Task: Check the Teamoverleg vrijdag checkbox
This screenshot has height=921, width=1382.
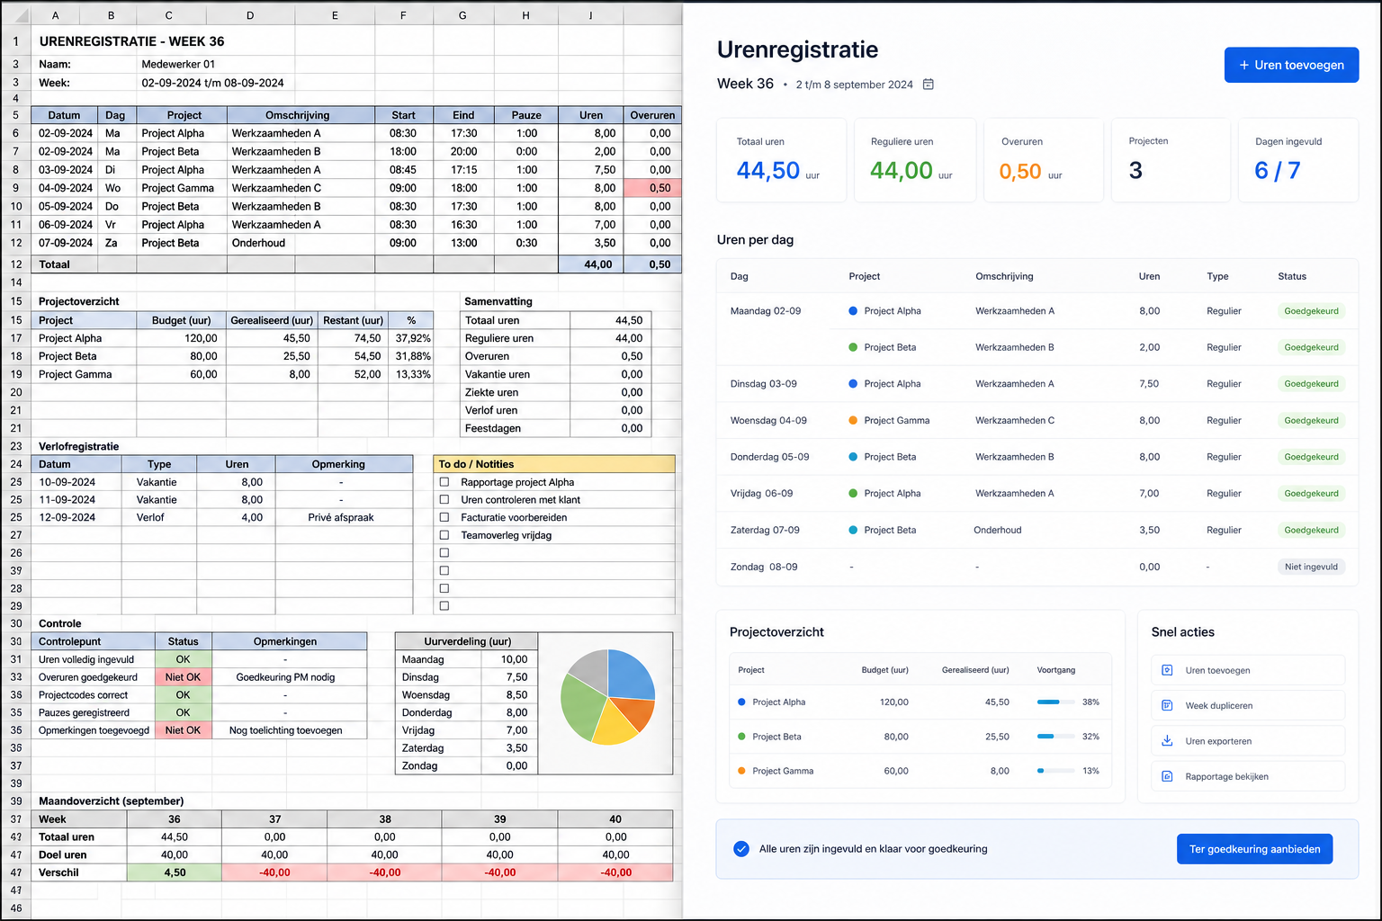Action: coord(444,535)
